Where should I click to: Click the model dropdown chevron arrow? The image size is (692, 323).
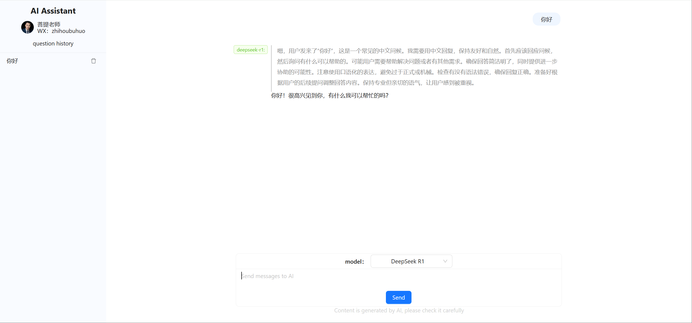click(x=445, y=261)
